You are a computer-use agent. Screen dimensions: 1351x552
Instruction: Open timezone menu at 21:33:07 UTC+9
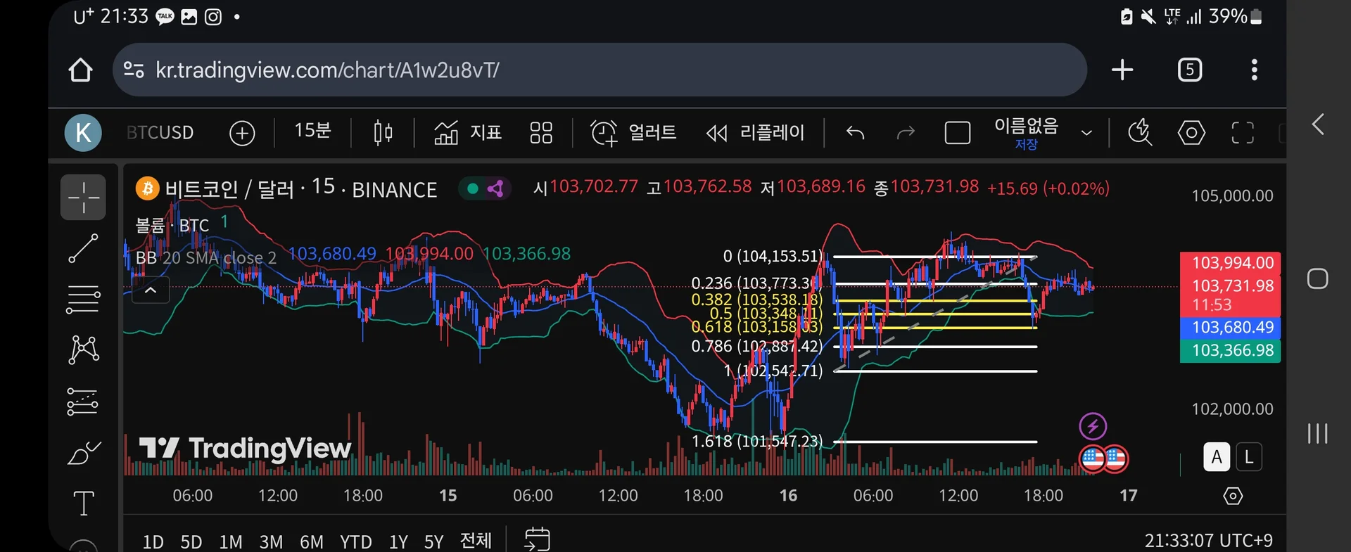click(x=1208, y=540)
